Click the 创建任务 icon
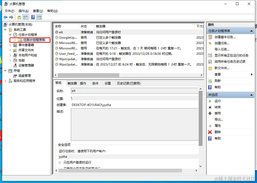 coord(210,43)
